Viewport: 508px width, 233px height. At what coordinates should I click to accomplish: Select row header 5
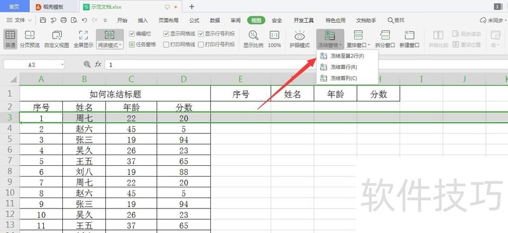point(10,139)
